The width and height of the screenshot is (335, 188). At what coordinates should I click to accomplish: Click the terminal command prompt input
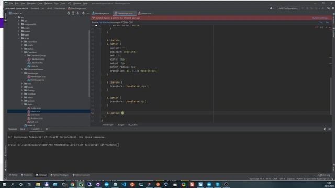click(x=118, y=145)
